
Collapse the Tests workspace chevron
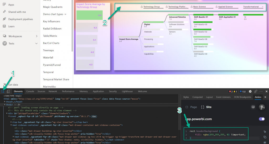[36, 43]
